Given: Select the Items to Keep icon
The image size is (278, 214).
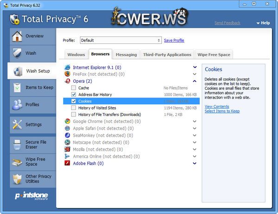Looking at the screenshot, I should point(17,88).
